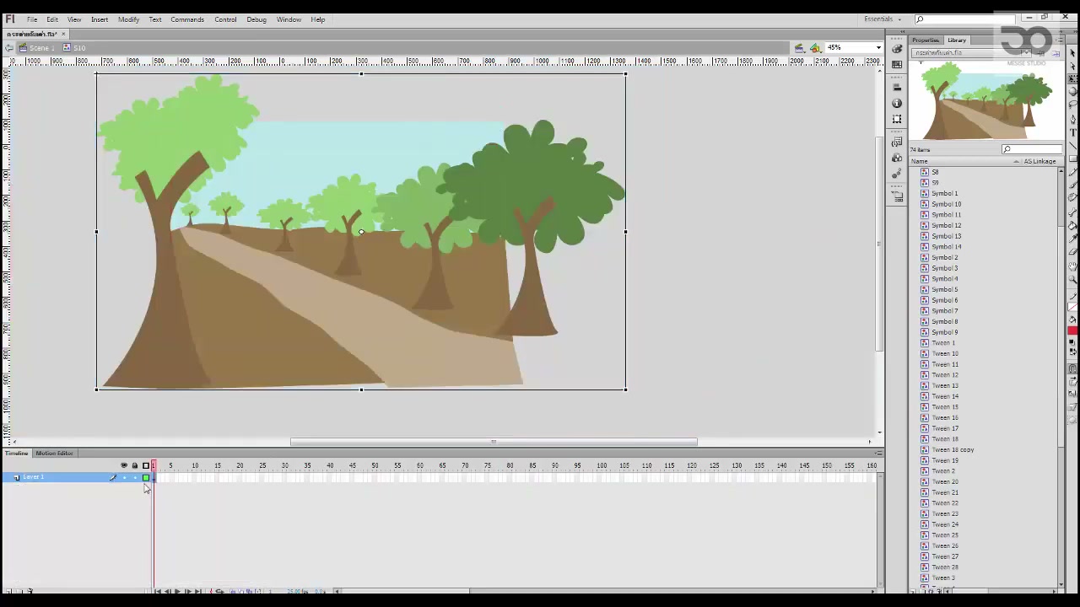Select Tween 18 copy in library list
1080x607 pixels.
pyautogui.click(x=953, y=449)
